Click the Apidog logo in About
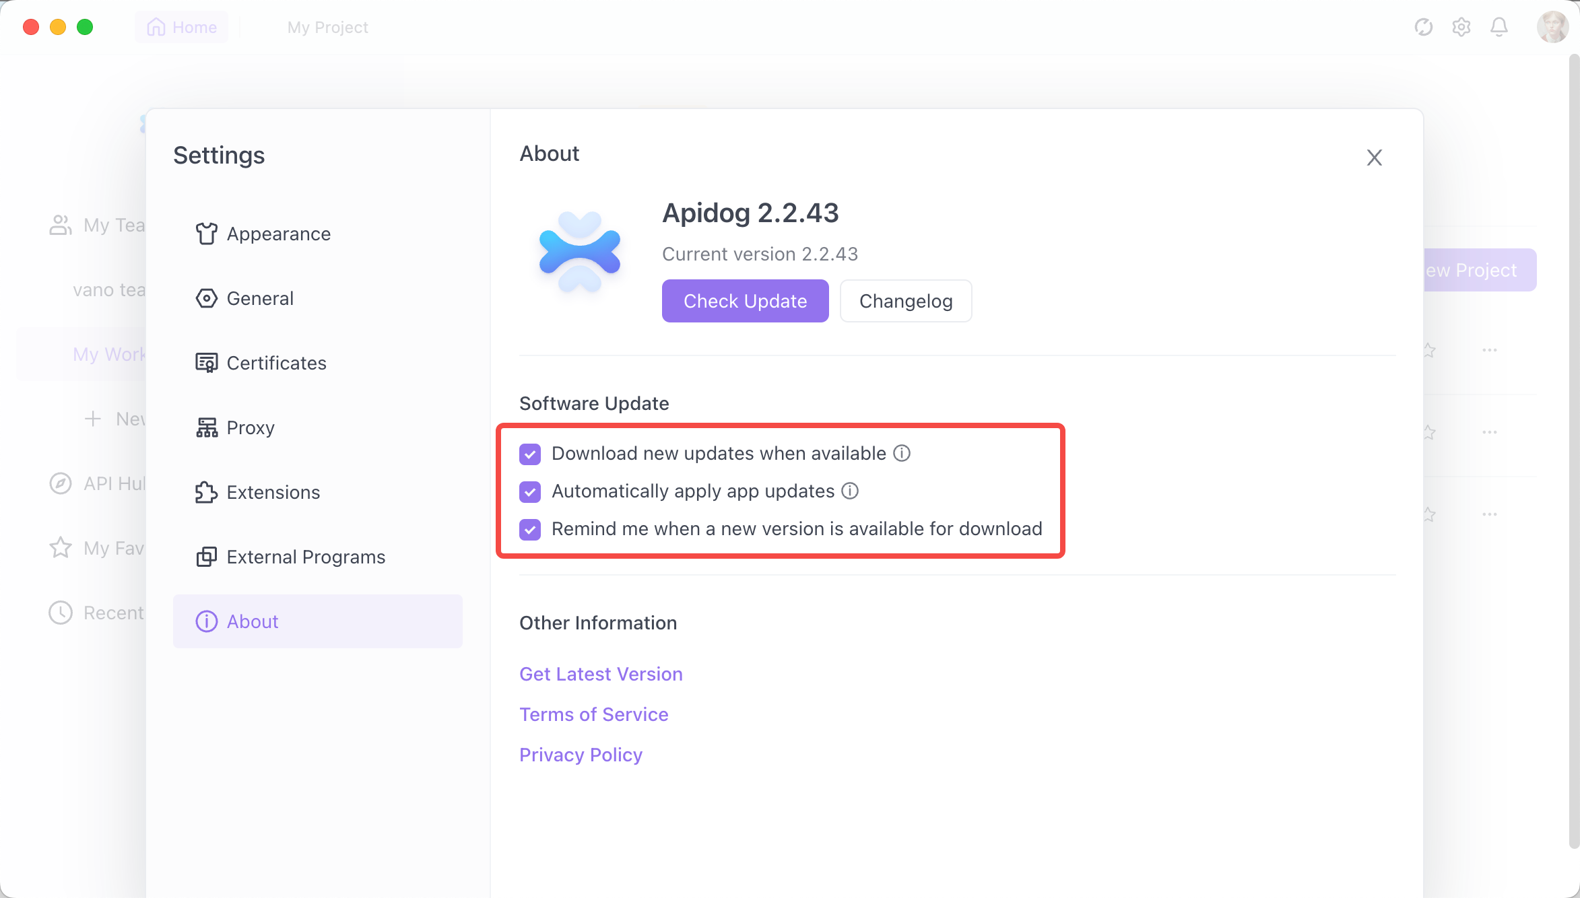The width and height of the screenshot is (1580, 898). (579, 252)
